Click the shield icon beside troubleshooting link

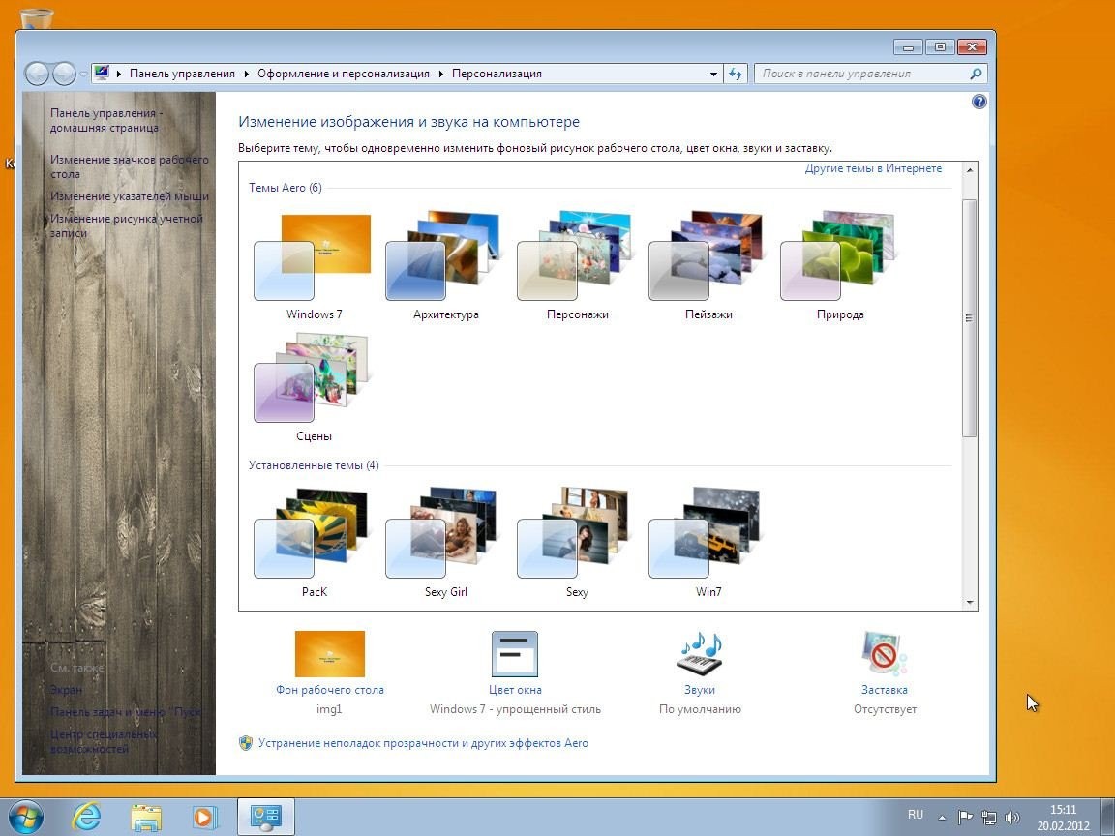tap(246, 743)
